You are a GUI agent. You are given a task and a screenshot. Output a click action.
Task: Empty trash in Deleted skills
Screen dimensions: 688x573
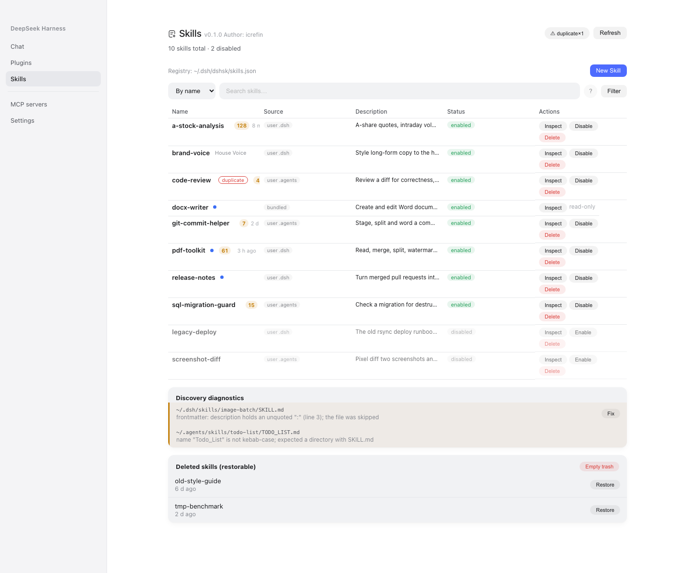point(599,467)
